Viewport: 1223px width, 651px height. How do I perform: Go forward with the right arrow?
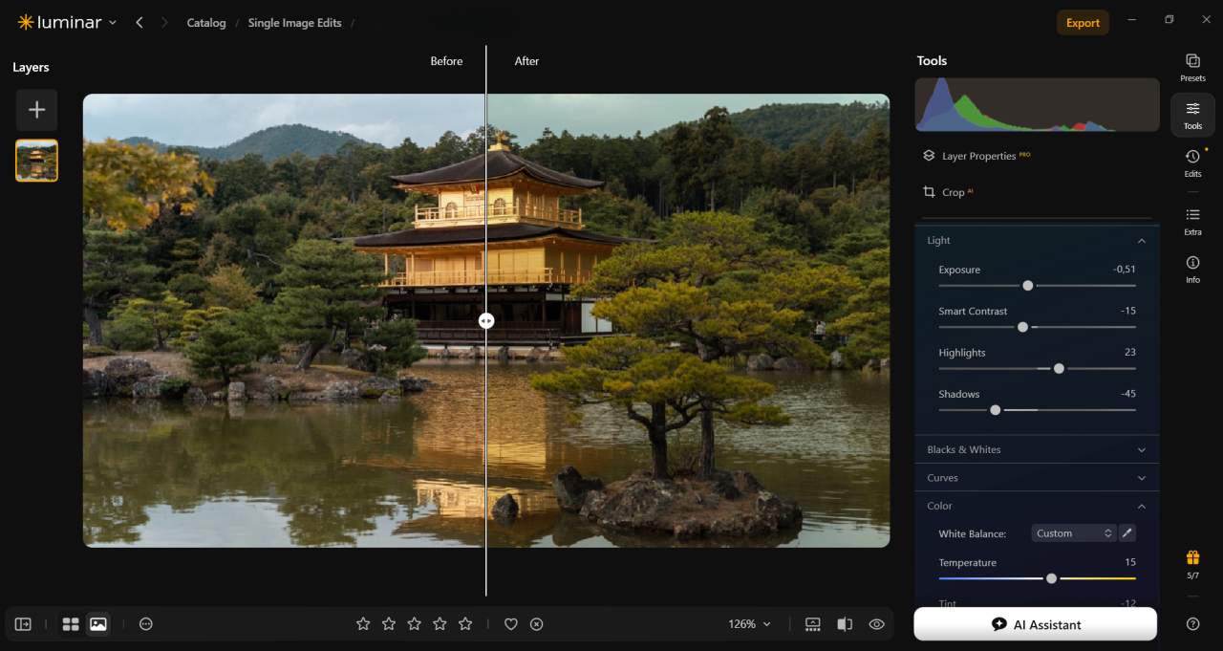click(164, 22)
